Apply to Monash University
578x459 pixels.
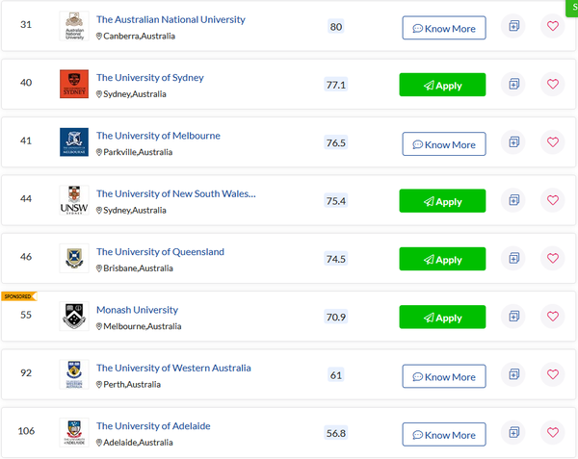(x=442, y=317)
